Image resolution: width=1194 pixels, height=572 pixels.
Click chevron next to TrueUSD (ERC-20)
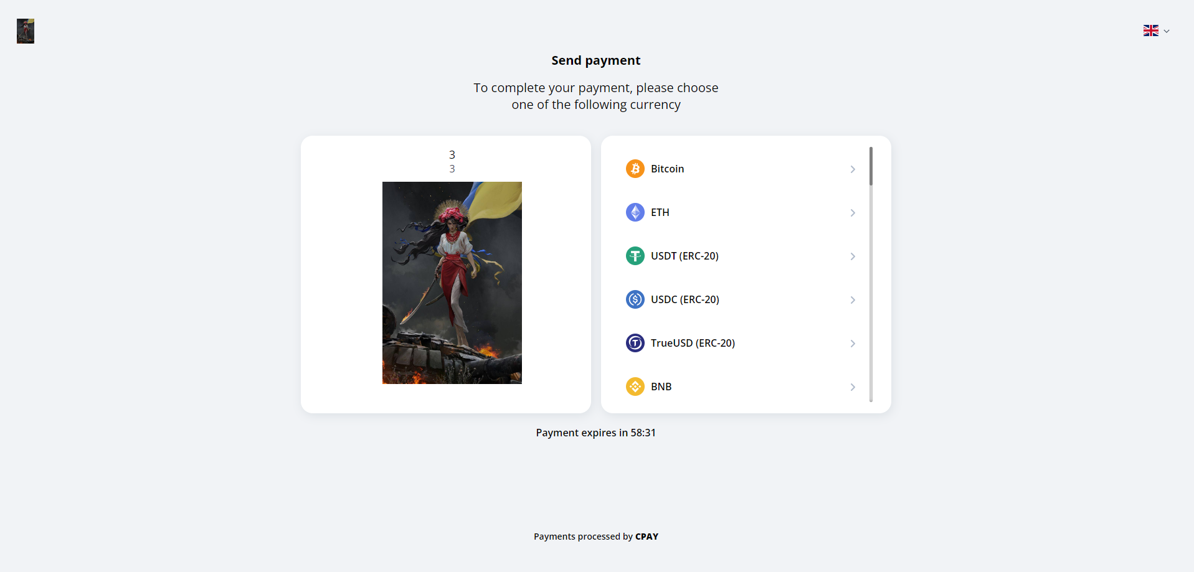tap(853, 344)
